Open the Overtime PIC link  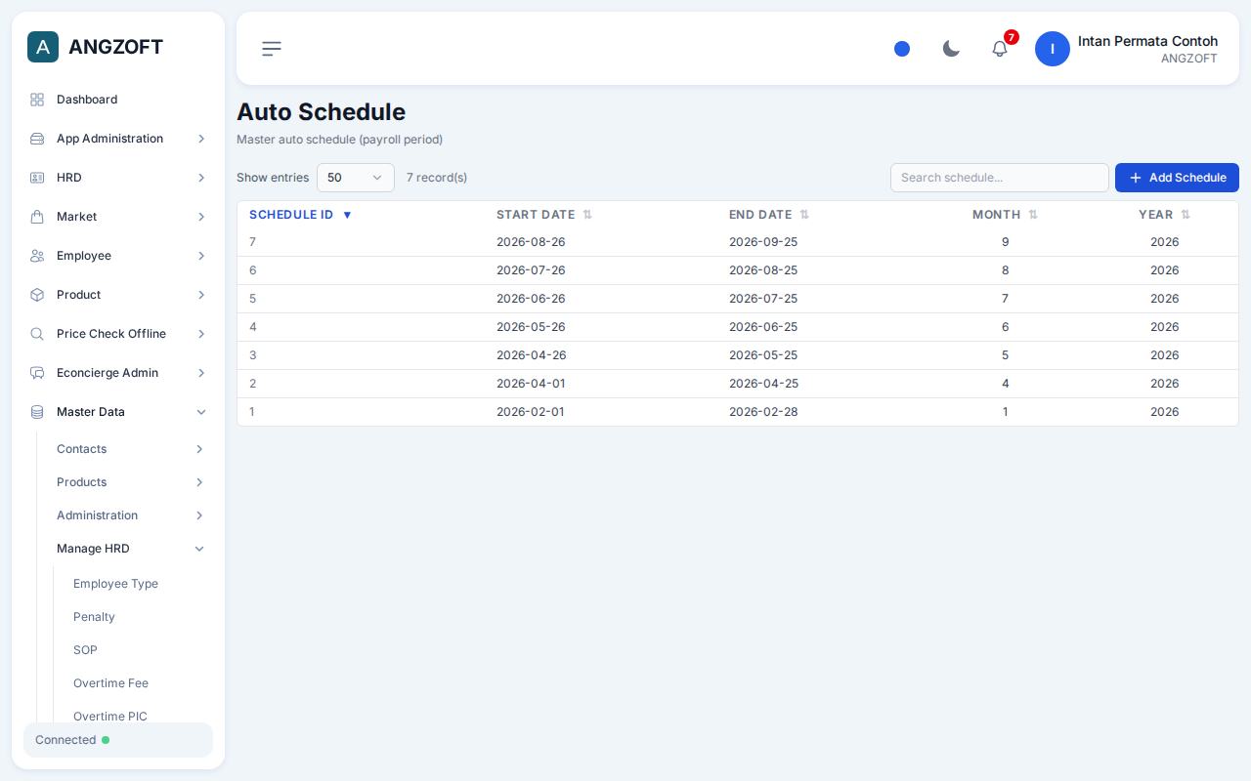tap(110, 717)
